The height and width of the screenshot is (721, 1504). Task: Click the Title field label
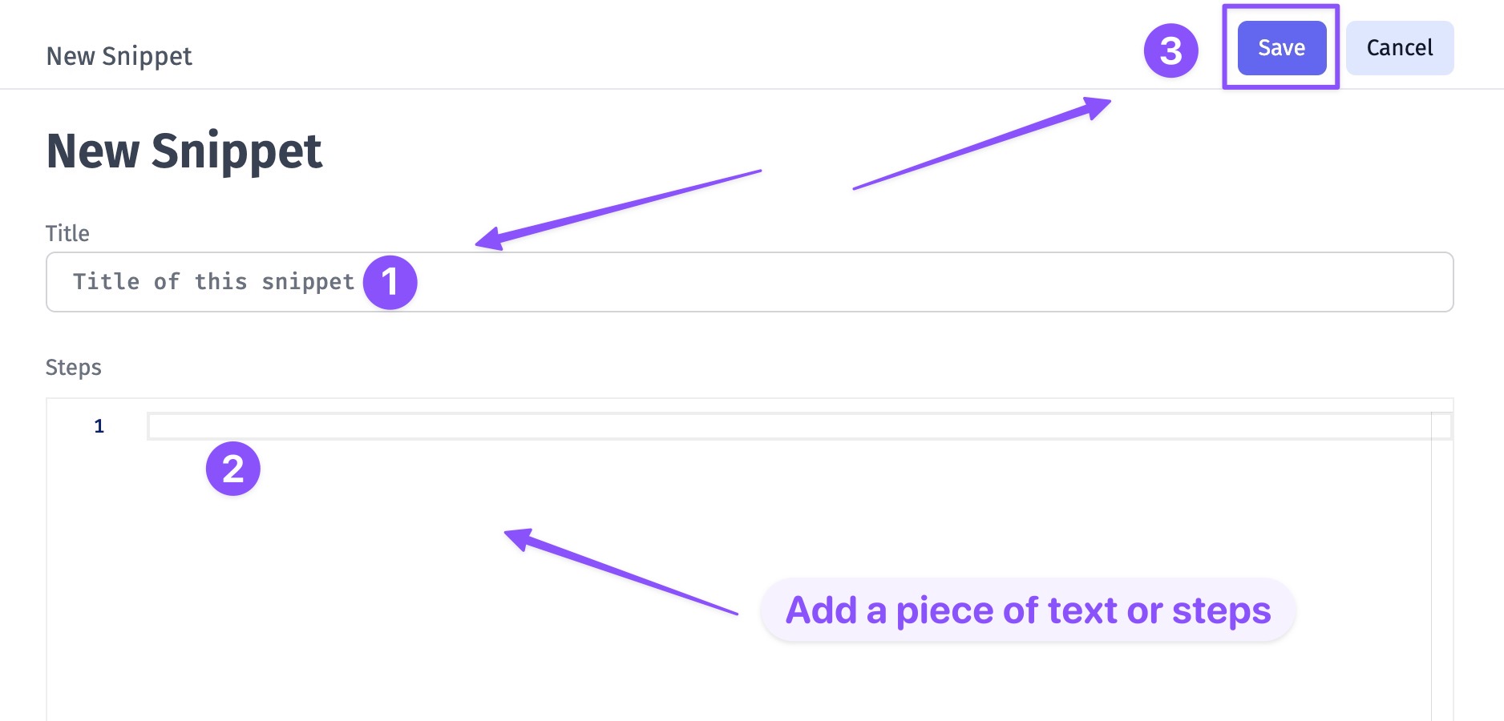pos(67,233)
